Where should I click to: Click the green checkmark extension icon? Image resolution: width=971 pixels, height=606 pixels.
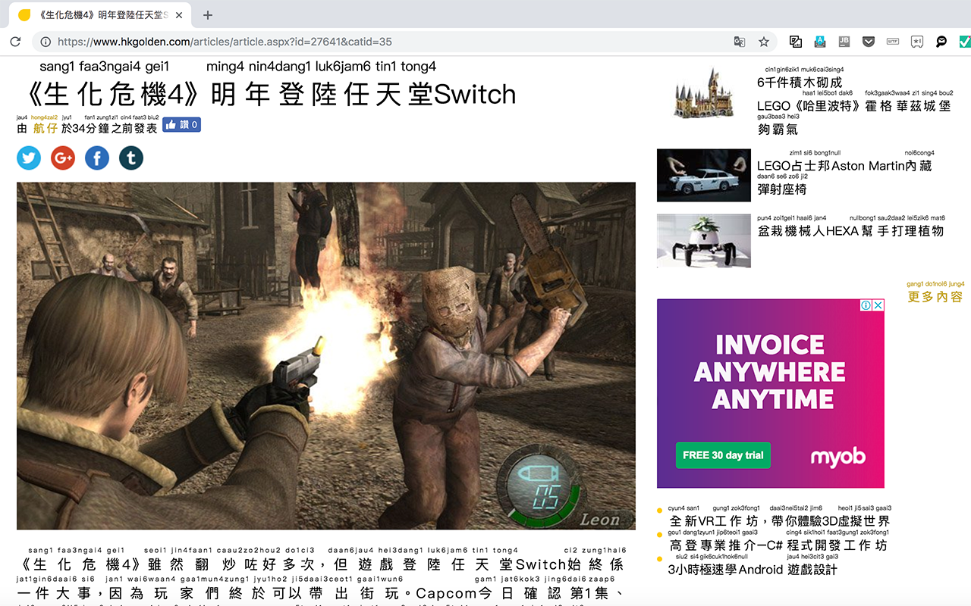(965, 42)
